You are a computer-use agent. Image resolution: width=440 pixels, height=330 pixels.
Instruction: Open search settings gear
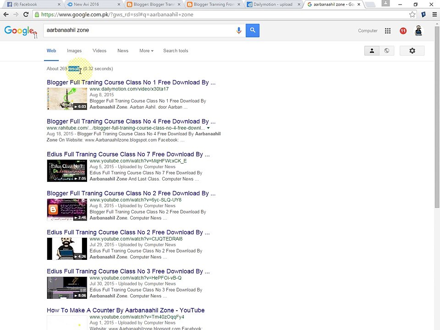[x=412, y=51]
